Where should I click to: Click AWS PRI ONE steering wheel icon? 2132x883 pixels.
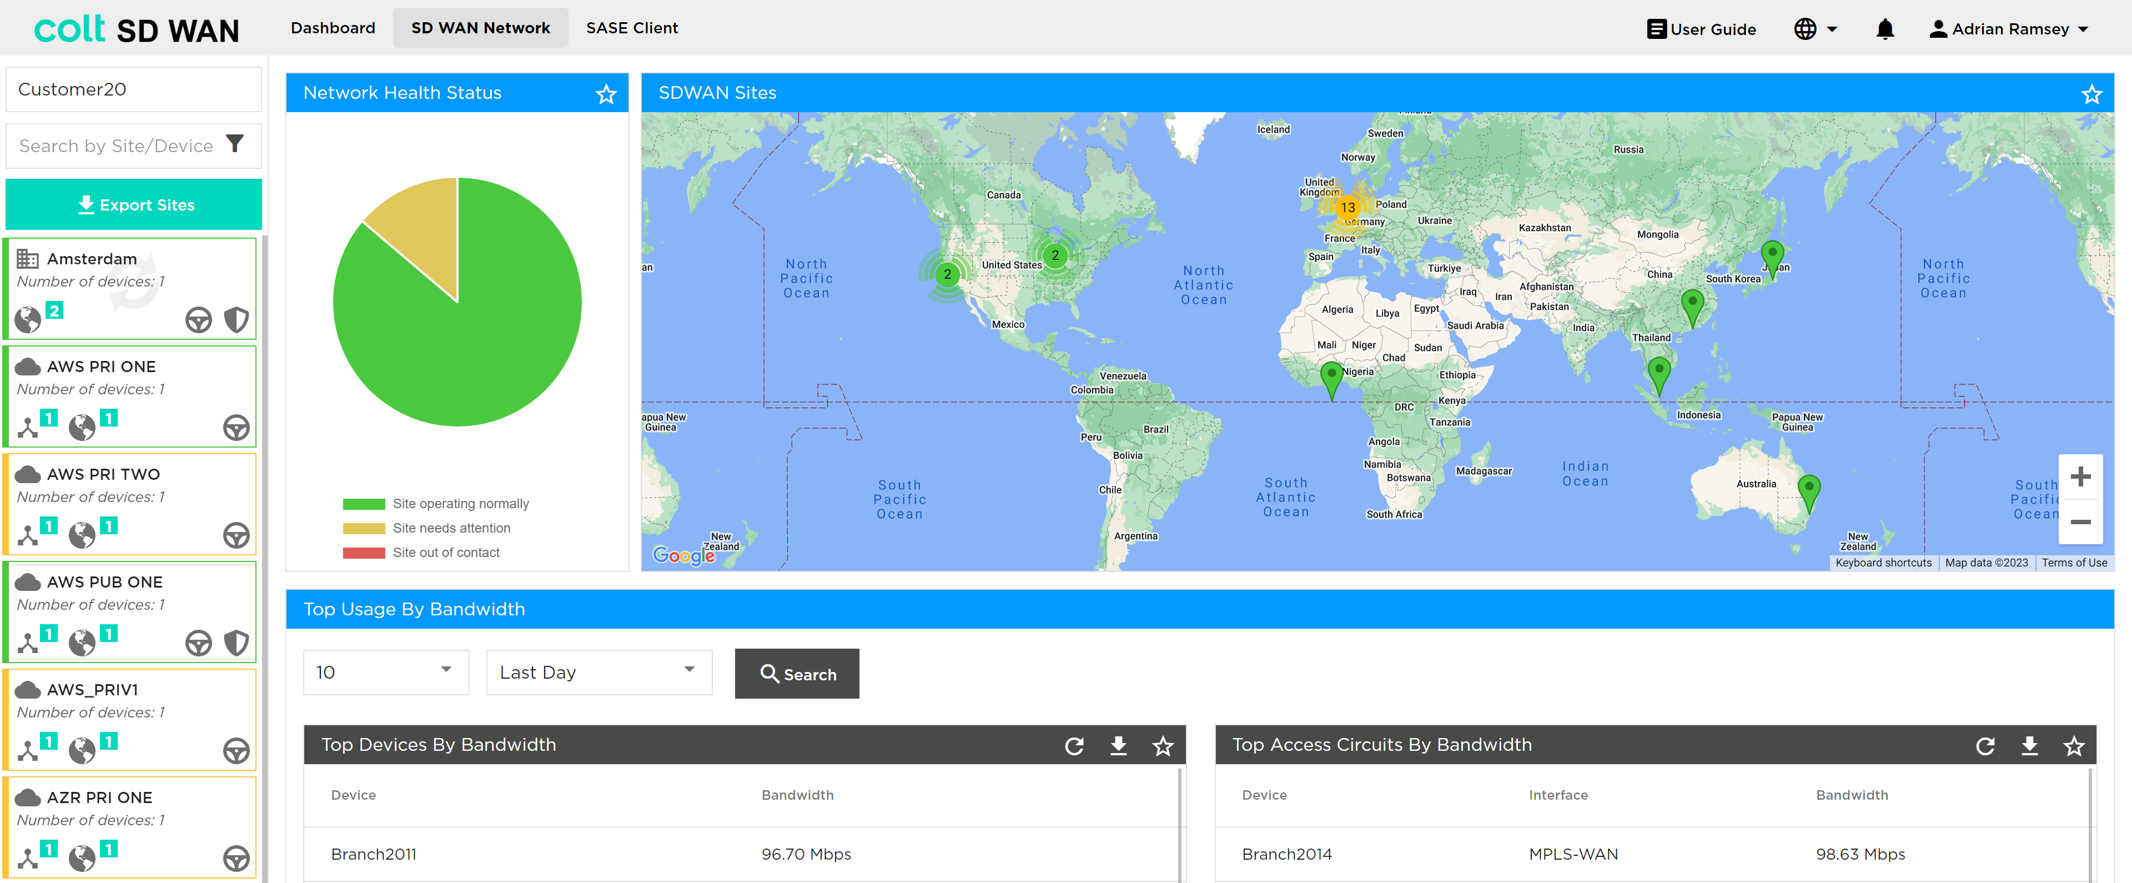(237, 427)
